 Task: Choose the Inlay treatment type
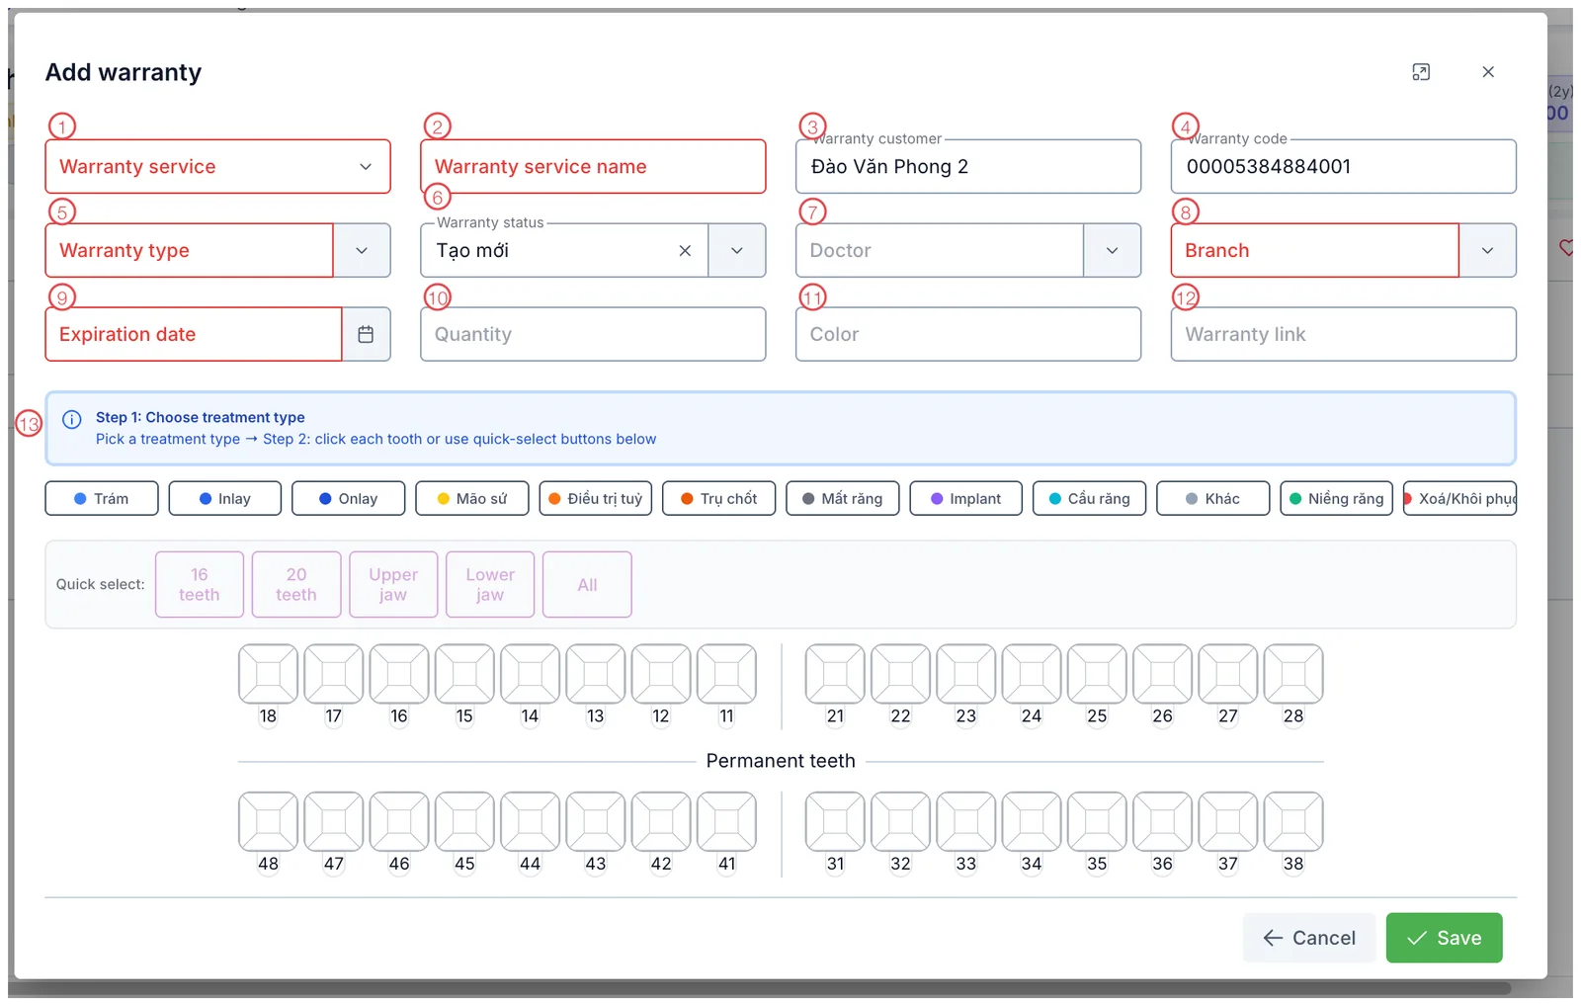point(225,498)
